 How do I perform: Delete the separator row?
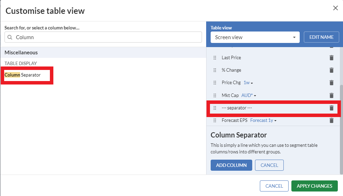coord(332,108)
